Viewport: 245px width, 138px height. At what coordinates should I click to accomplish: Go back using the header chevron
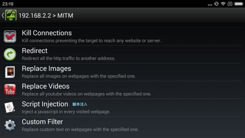coord(3,15)
